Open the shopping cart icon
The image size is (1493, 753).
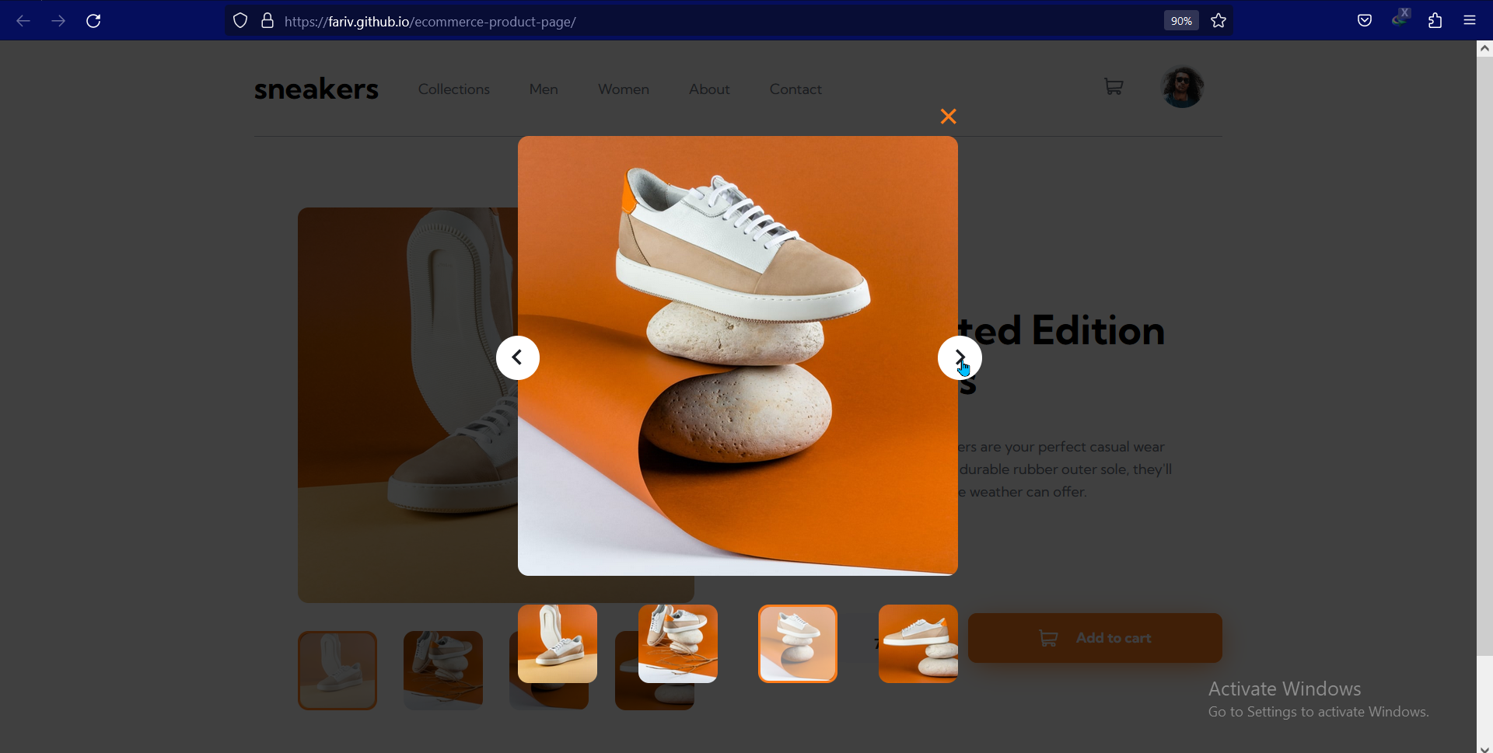point(1114,87)
